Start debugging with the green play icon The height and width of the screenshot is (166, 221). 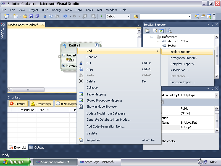(x=102, y=16)
